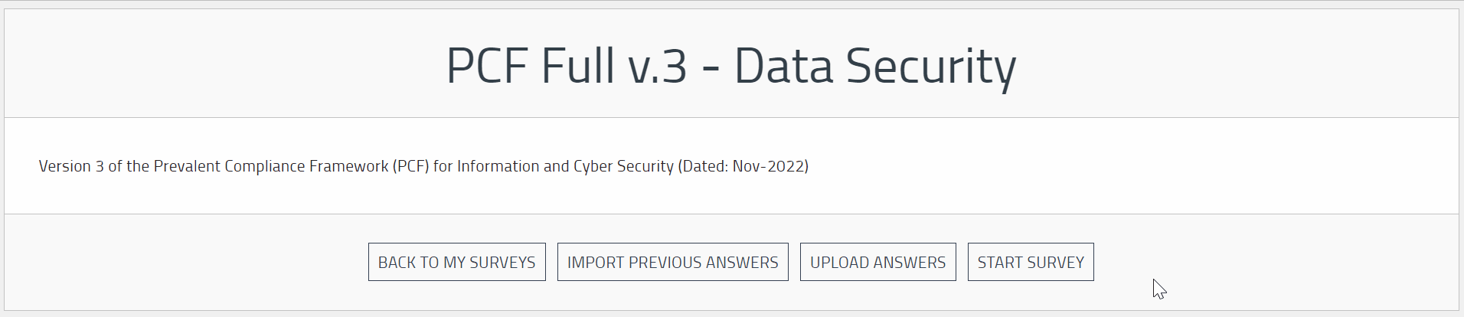Click the Cyber Security phrase in the description
Screen dimensions: 1464x317
point(623,166)
